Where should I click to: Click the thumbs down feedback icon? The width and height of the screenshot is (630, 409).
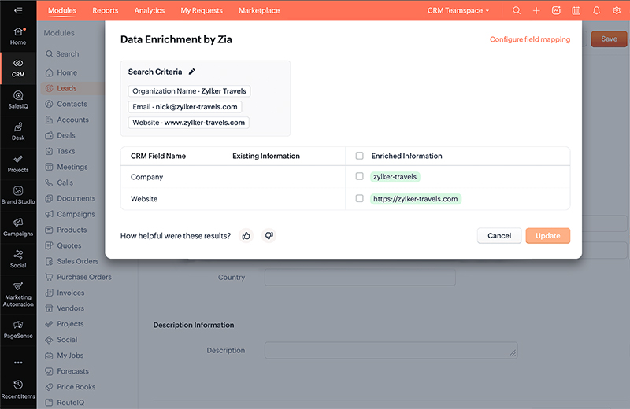click(269, 235)
